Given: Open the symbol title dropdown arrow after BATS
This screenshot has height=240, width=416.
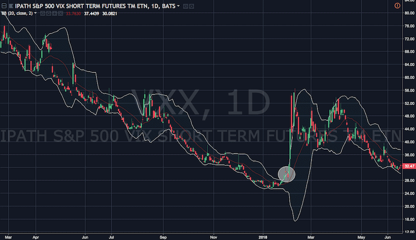Looking at the screenshot, I should (178, 6).
